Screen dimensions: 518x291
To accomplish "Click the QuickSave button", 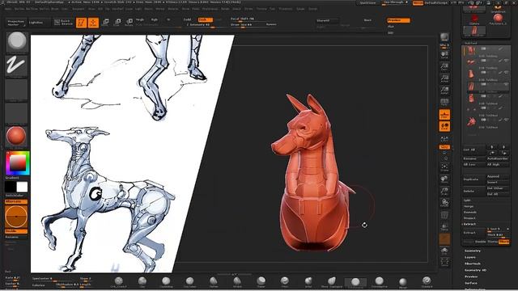I will click(x=367, y=2).
